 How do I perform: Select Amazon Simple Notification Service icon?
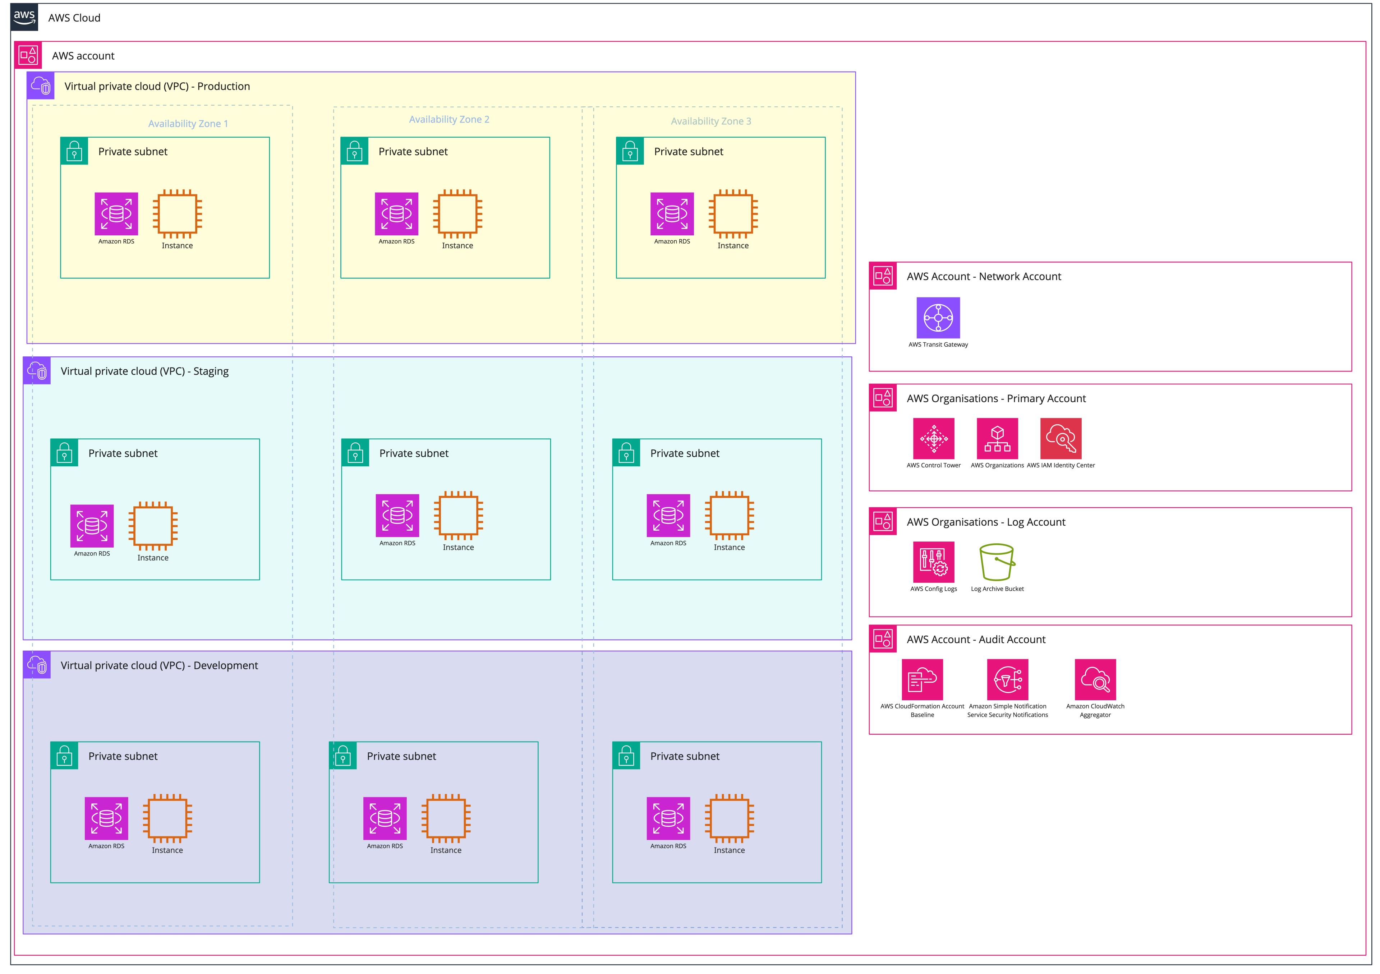pyautogui.click(x=1008, y=680)
